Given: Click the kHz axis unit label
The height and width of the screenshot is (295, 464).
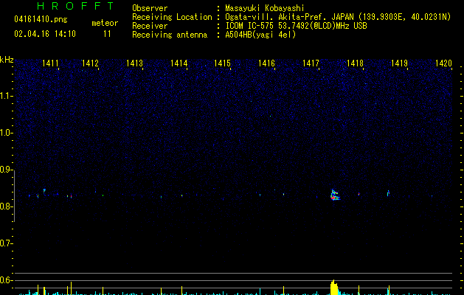Looking at the screenshot, I should (7, 60).
